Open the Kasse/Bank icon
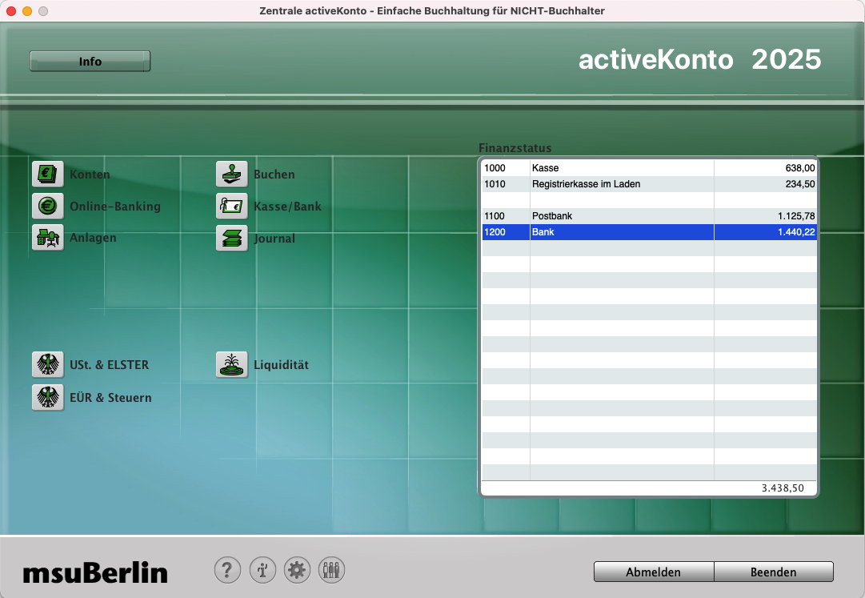The width and height of the screenshot is (865, 598). click(231, 206)
